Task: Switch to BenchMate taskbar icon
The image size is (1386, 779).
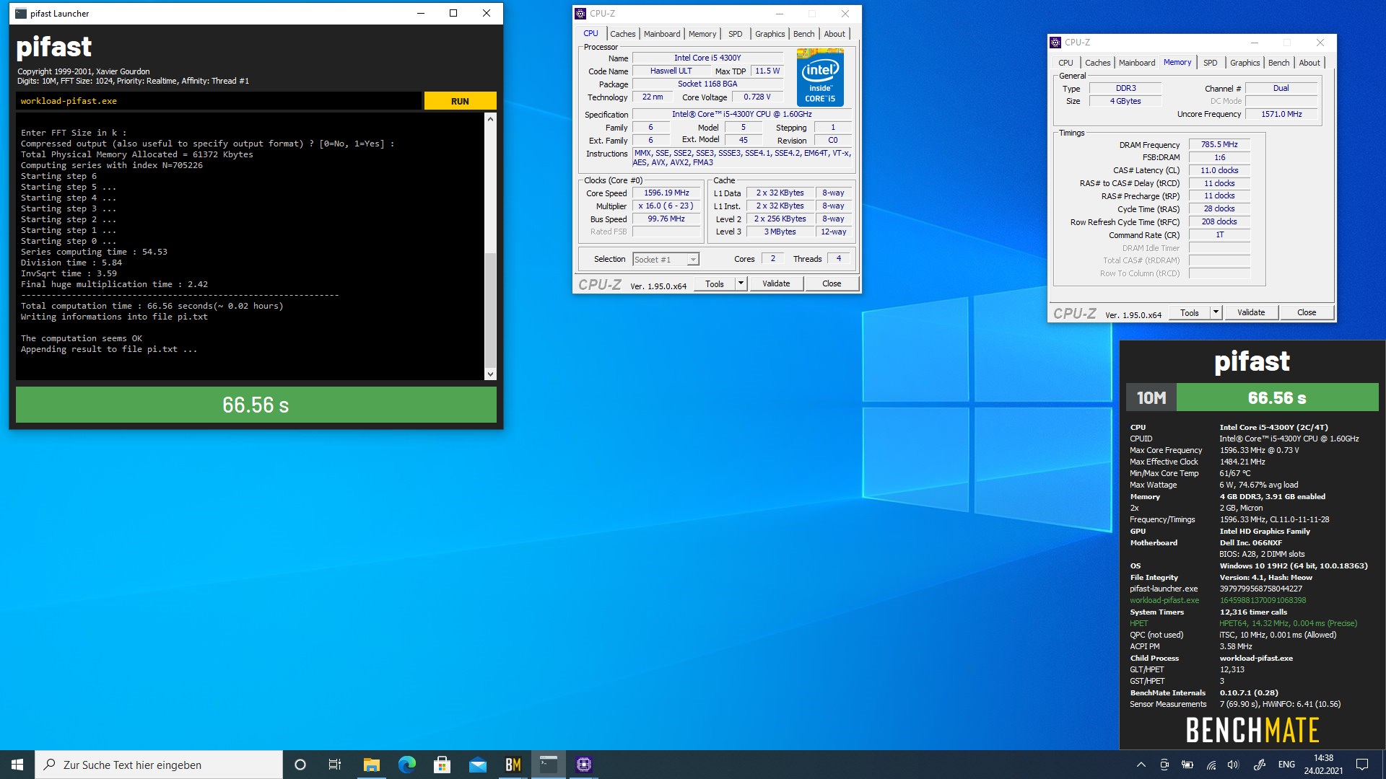Action: tap(513, 765)
